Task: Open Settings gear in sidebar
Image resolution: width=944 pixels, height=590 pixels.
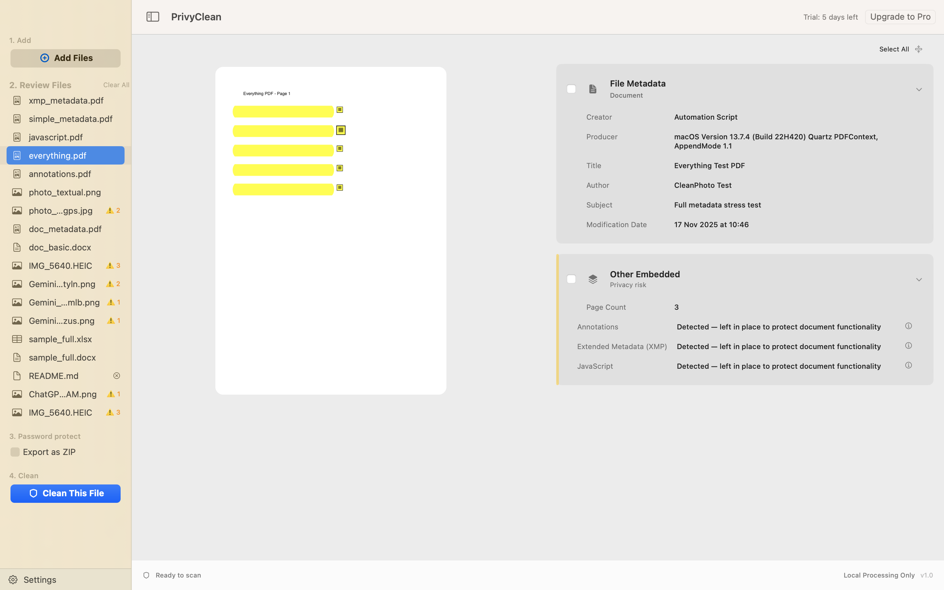Action: coord(13,580)
